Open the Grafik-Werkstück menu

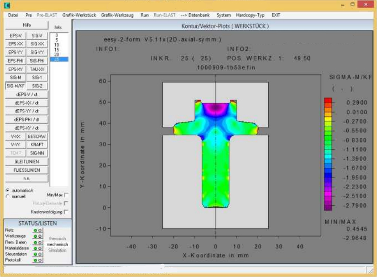80,15
